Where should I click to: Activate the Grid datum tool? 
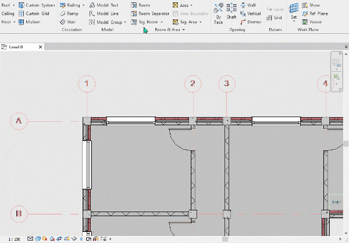274,17
